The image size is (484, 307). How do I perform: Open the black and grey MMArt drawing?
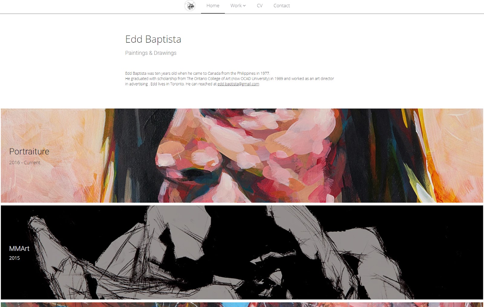point(242,252)
